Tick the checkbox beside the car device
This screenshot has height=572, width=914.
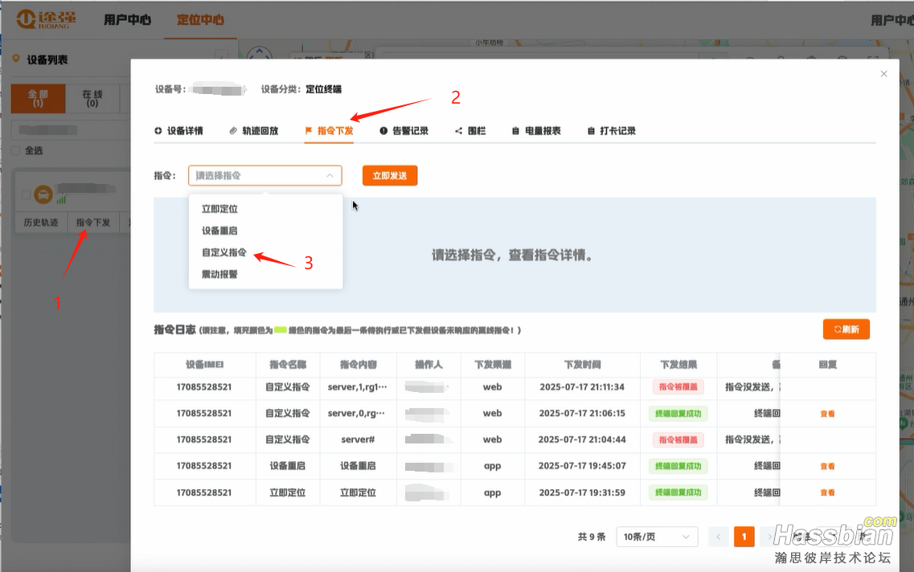[27, 194]
